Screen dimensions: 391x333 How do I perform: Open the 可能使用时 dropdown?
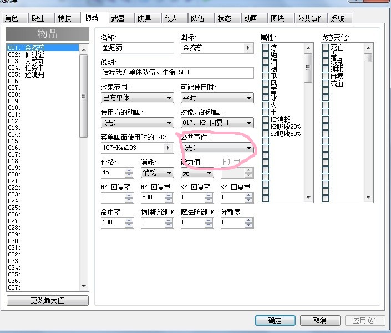pos(217,98)
